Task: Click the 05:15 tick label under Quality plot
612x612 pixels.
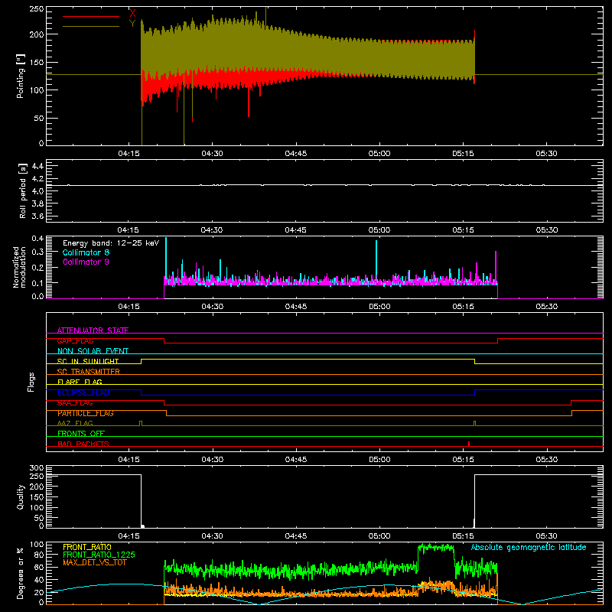Action: pyautogui.click(x=463, y=536)
